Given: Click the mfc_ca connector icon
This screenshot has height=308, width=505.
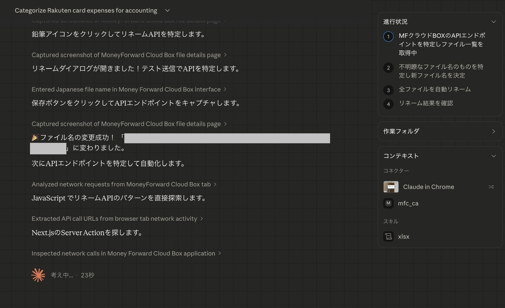Looking at the screenshot, I should [388, 203].
